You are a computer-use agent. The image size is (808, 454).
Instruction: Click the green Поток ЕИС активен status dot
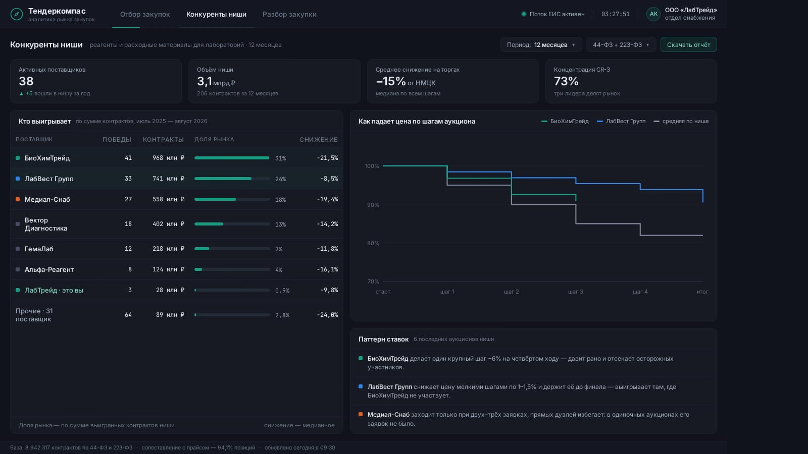[x=524, y=14]
